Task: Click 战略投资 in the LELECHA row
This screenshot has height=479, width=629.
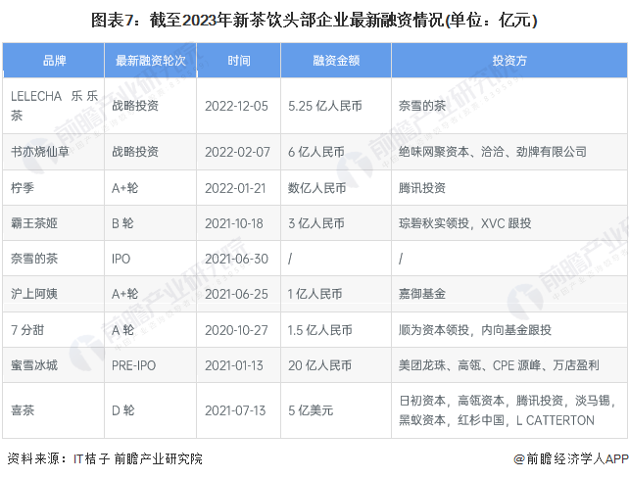Action: click(135, 106)
